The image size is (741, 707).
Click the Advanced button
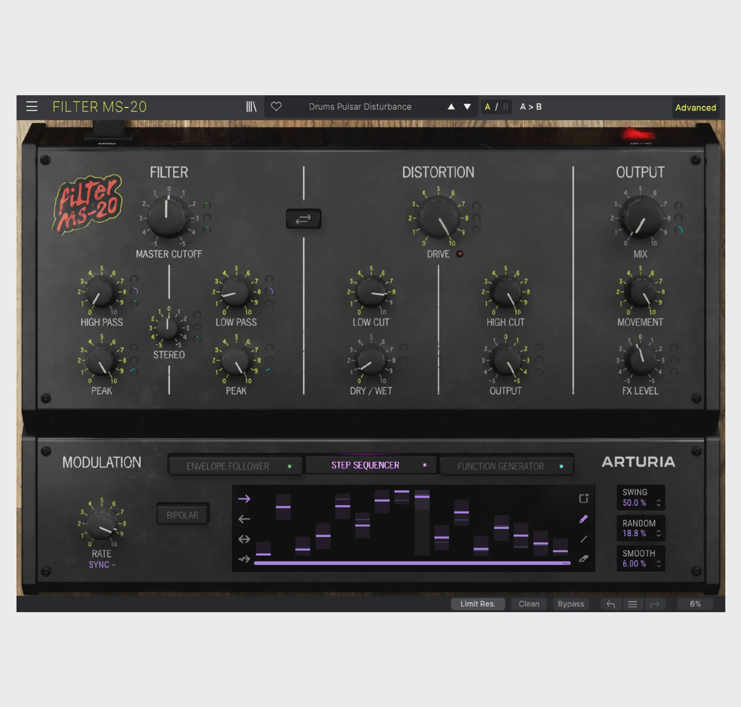tap(695, 107)
